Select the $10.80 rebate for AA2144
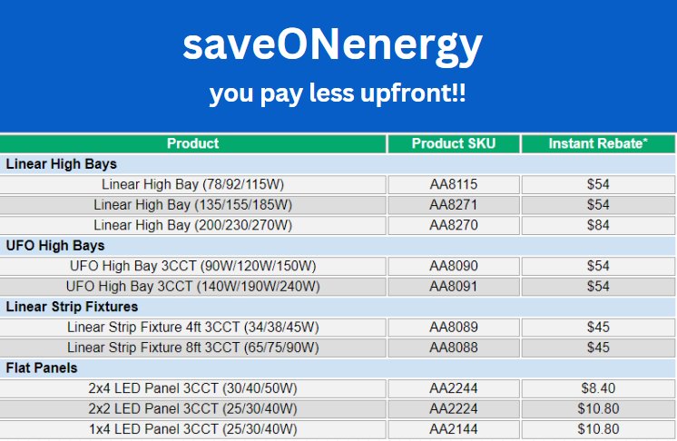Image resolution: width=677 pixels, height=441 pixels. click(598, 429)
